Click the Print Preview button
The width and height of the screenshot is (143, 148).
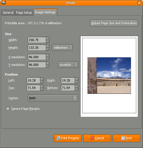point(67,138)
